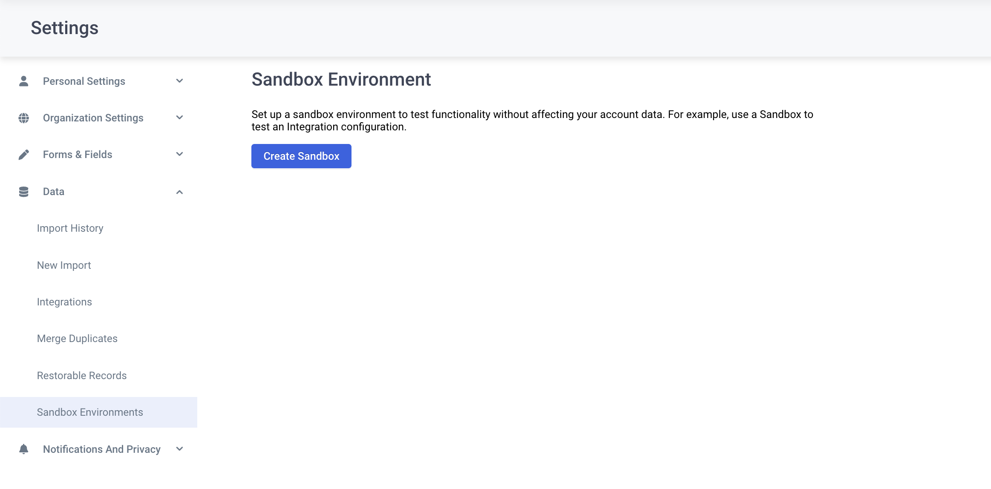The width and height of the screenshot is (991, 489).
Task: Expand the Organization Settings chevron
Action: pyautogui.click(x=179, y=118)
